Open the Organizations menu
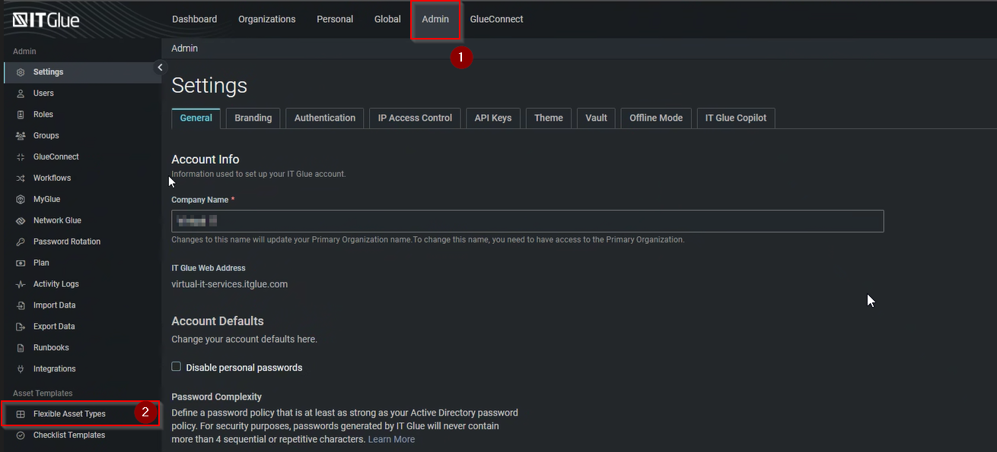 (266, 19)
